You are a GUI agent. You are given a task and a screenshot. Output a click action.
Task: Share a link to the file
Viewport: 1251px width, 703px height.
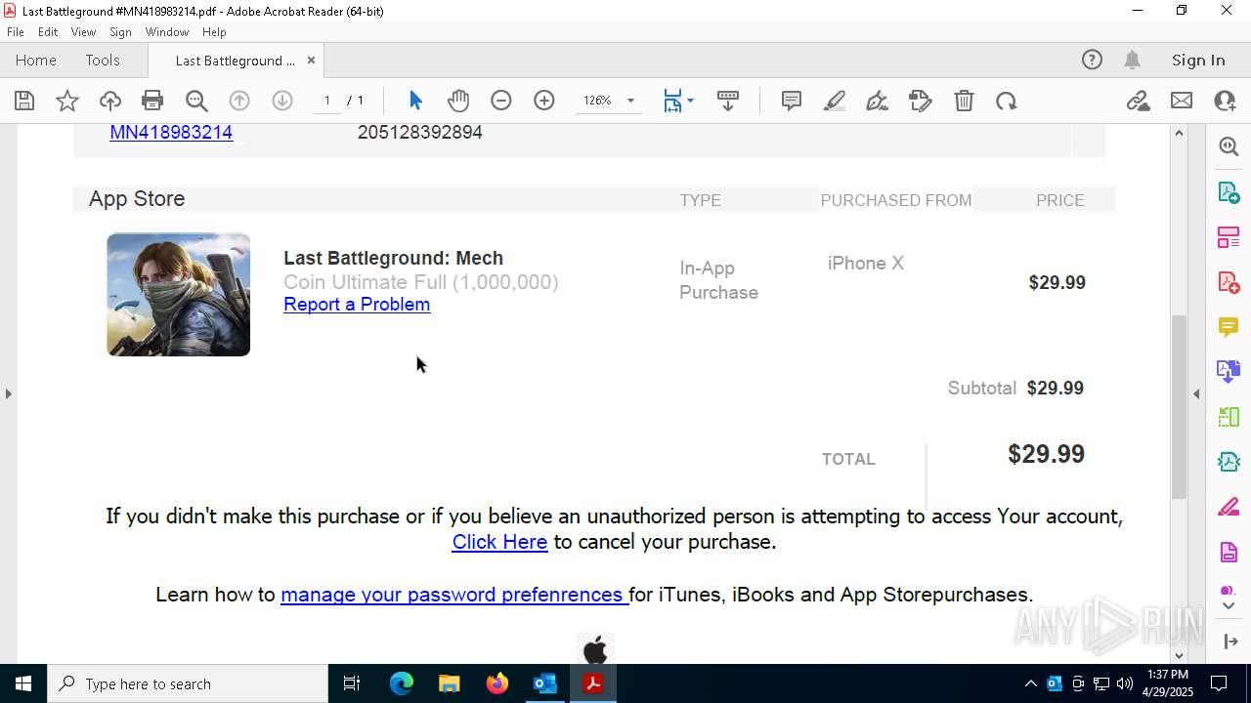coord(1138,101)
